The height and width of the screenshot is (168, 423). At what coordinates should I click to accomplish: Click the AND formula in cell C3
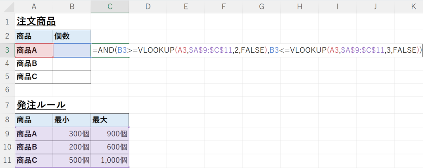257,50
